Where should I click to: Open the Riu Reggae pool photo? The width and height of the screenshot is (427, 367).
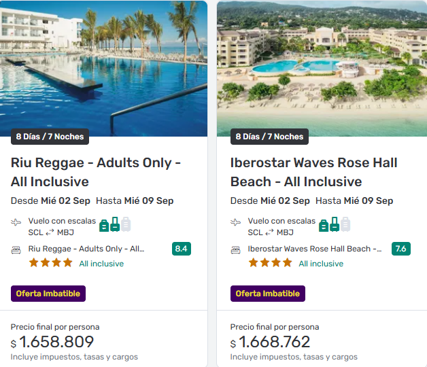(x=103, y=65)
